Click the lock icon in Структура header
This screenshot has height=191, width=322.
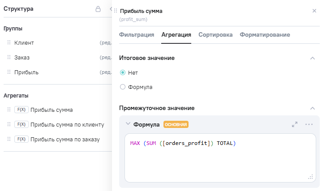tap(98, 9)
